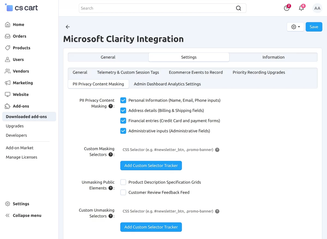This screenshot has width=327, height=239.
Task: Click the Home house icon in sidebar
Action: (x=8, y=24)
